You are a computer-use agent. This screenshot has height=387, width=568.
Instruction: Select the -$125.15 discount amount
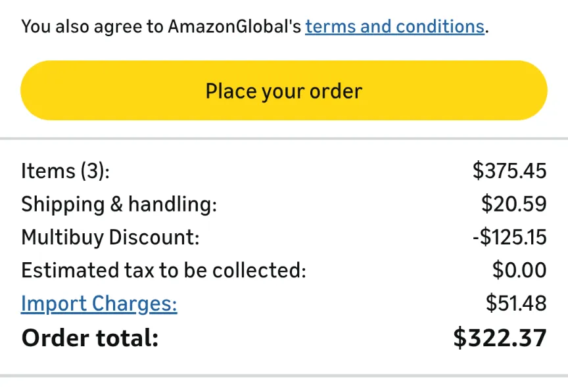tap(509, 237)
